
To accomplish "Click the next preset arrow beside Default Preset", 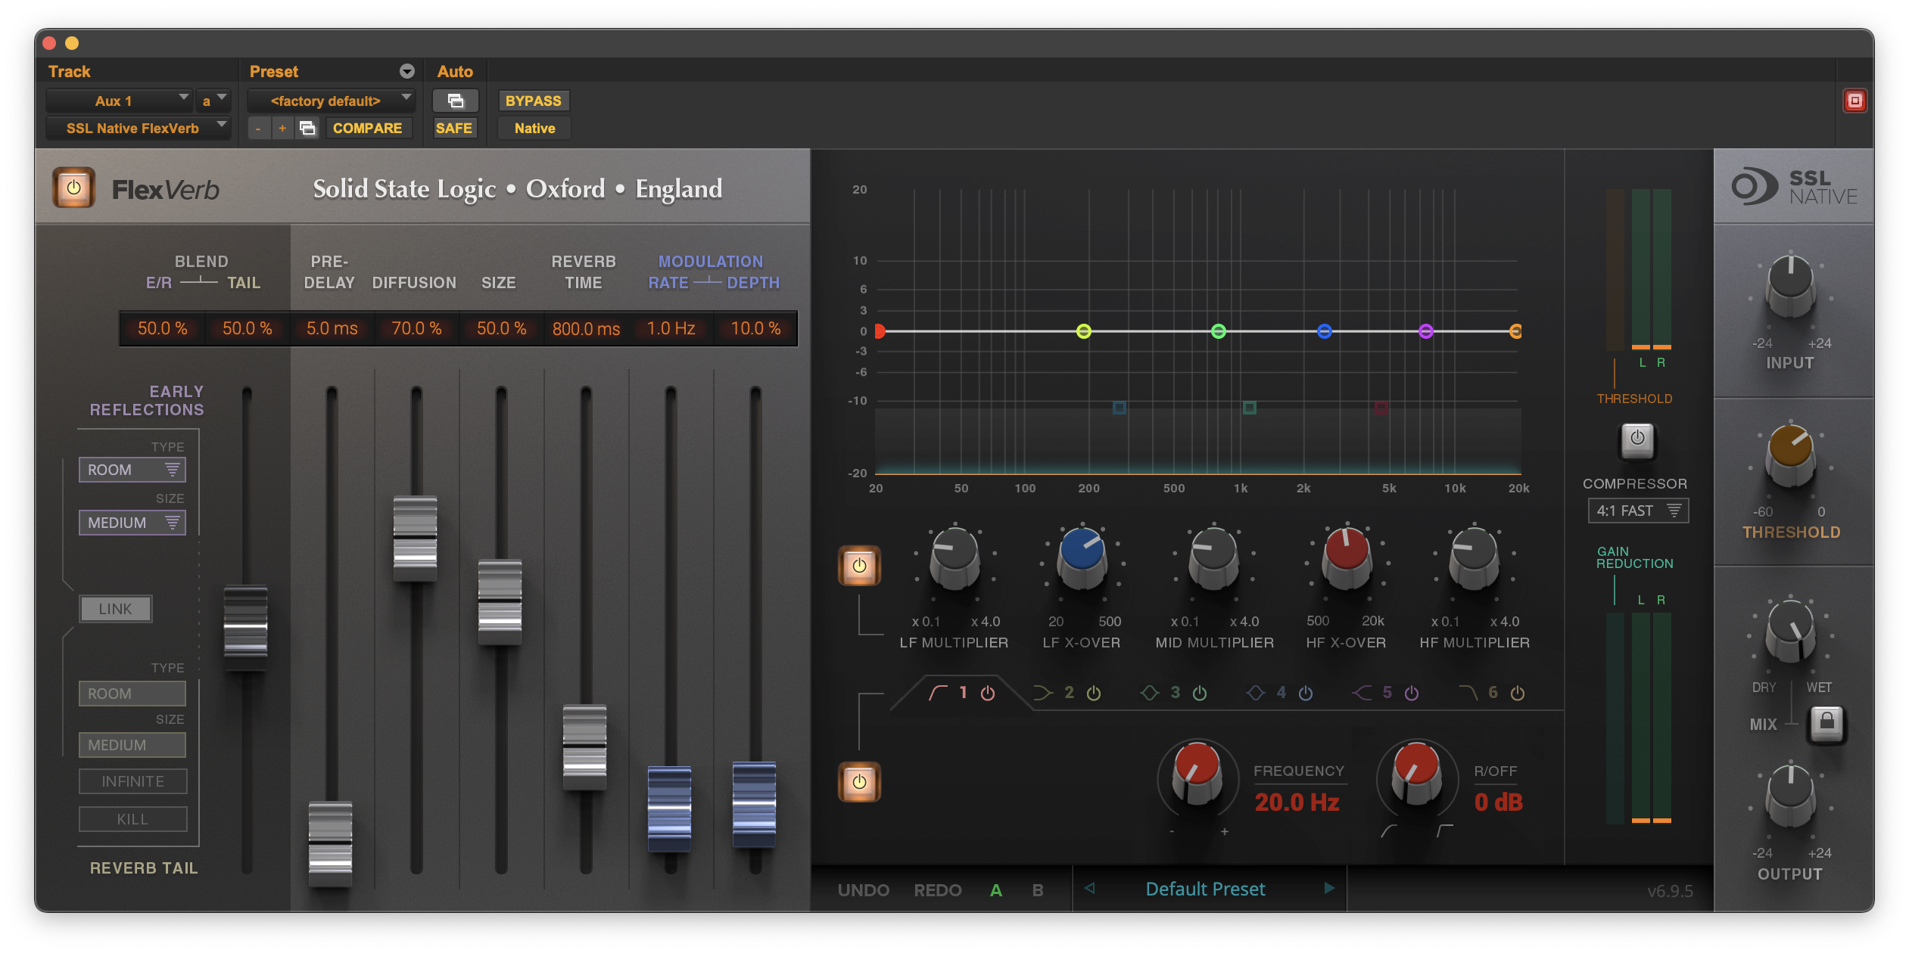I will [x=1330, y=889].
